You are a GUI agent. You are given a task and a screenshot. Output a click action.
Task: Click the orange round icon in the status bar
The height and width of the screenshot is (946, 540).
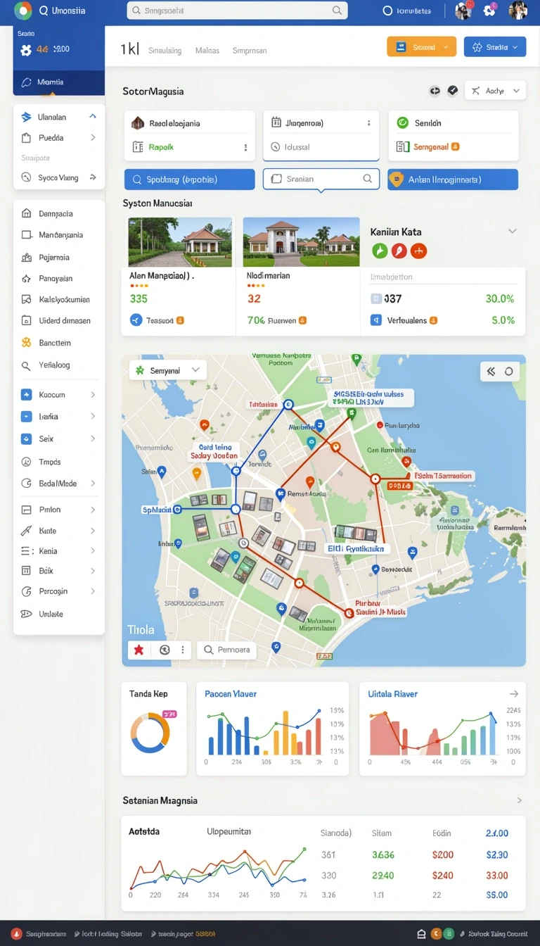coord(436,934)
